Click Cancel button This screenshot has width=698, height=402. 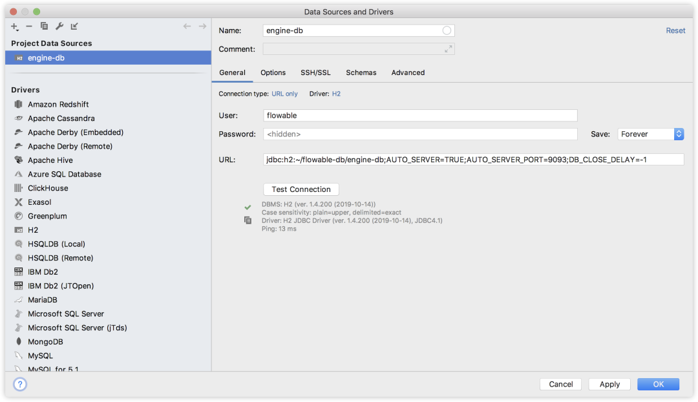pyautogui.click(x=560, y=384)
